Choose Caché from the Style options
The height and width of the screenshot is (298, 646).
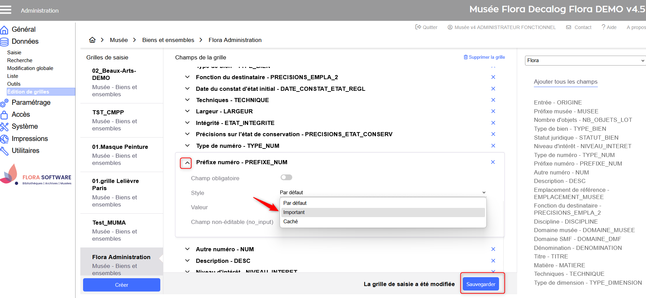point(291,222)
